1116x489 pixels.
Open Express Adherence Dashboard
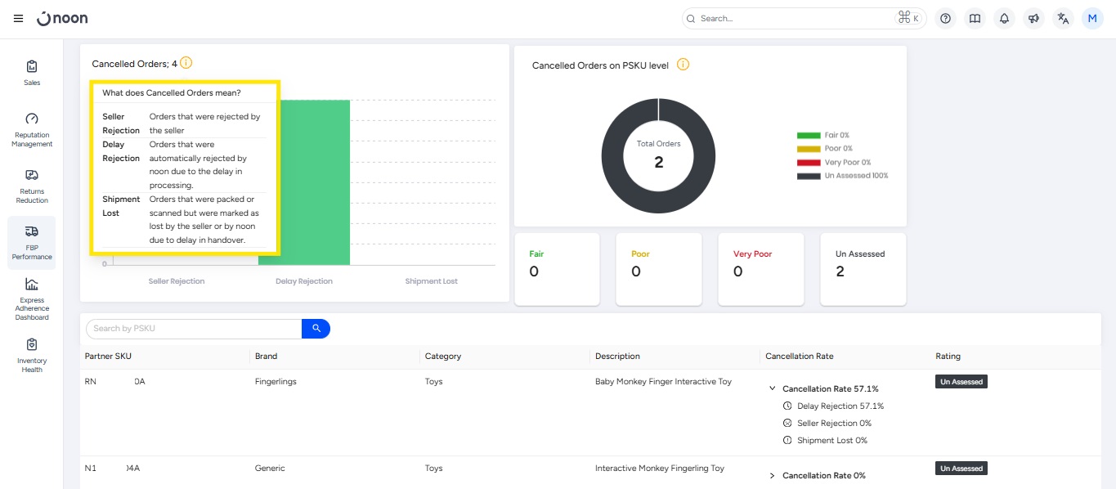(32, 298)
